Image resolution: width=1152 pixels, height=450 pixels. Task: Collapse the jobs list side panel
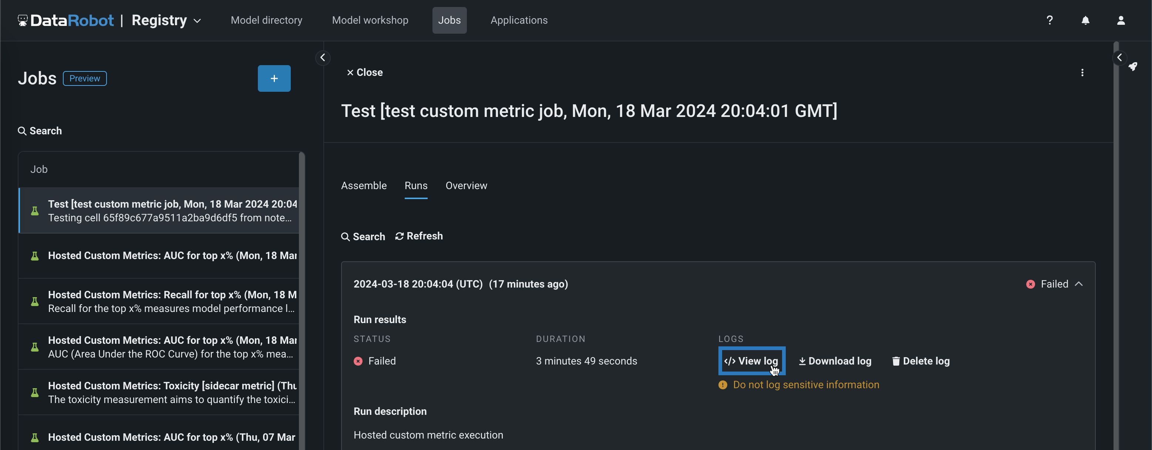[x=323, y=58]
